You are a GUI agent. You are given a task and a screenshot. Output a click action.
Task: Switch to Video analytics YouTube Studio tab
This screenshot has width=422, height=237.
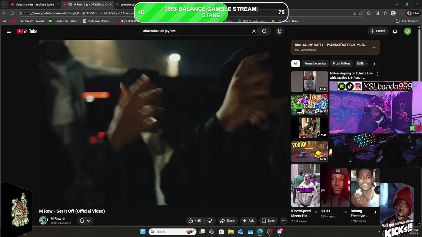(x=35, y=5)
